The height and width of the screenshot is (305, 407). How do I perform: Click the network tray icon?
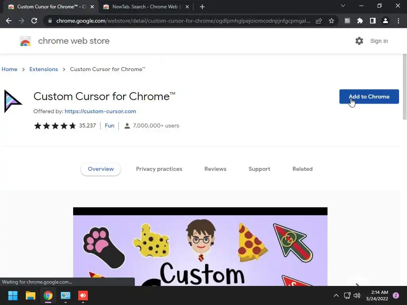347,295
